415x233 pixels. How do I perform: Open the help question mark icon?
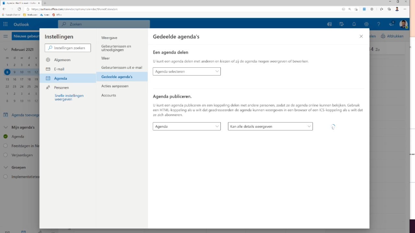click(x=379, y=24)
